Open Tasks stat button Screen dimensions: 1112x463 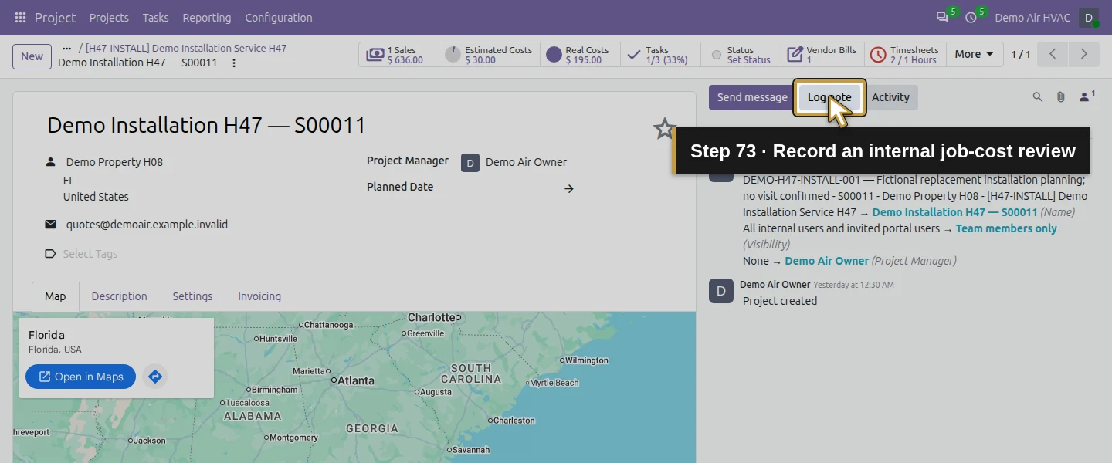pos(660,55)
